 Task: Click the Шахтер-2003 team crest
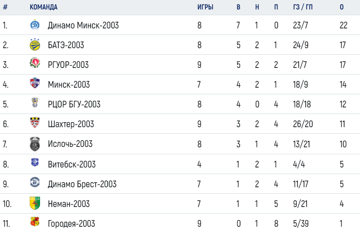click(x=35, y=123)
